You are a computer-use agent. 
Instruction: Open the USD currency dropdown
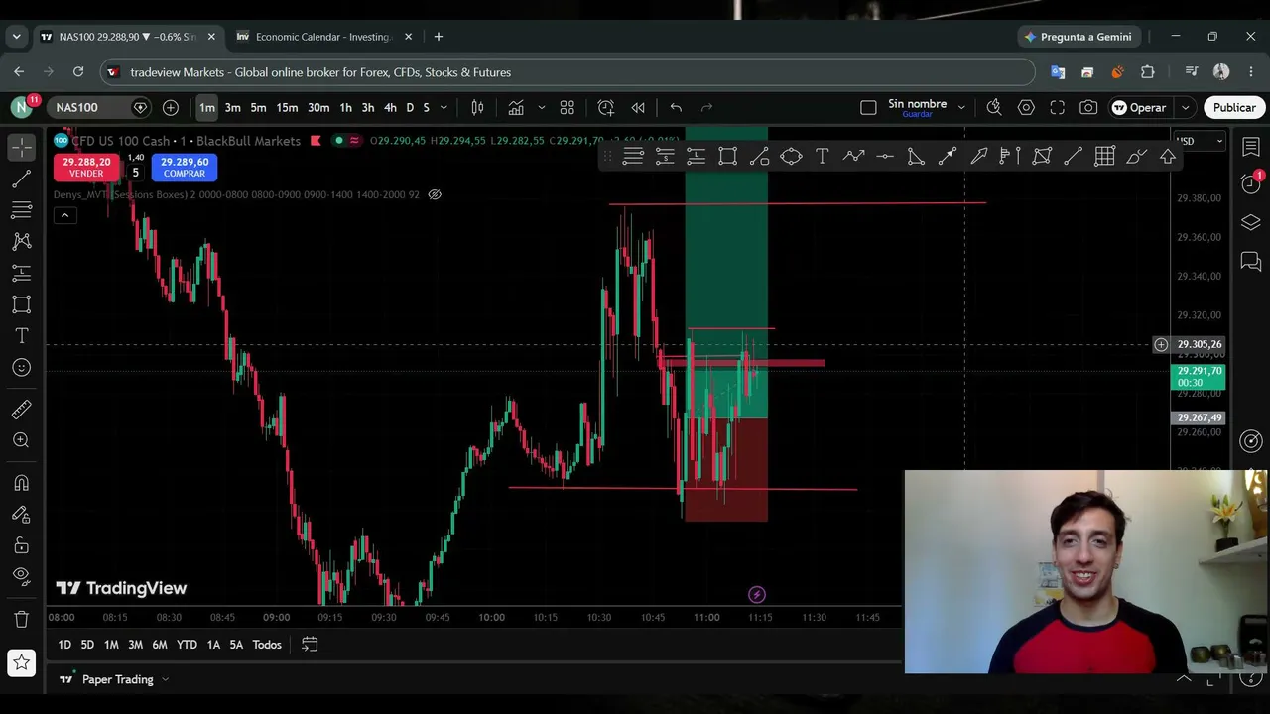pyautogui.click(x=1199, y=141)
